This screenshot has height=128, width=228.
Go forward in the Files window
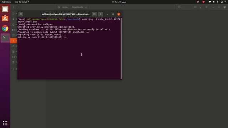coord(19,7)
